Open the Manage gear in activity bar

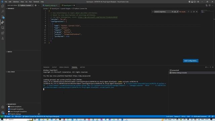pos(3,113)
